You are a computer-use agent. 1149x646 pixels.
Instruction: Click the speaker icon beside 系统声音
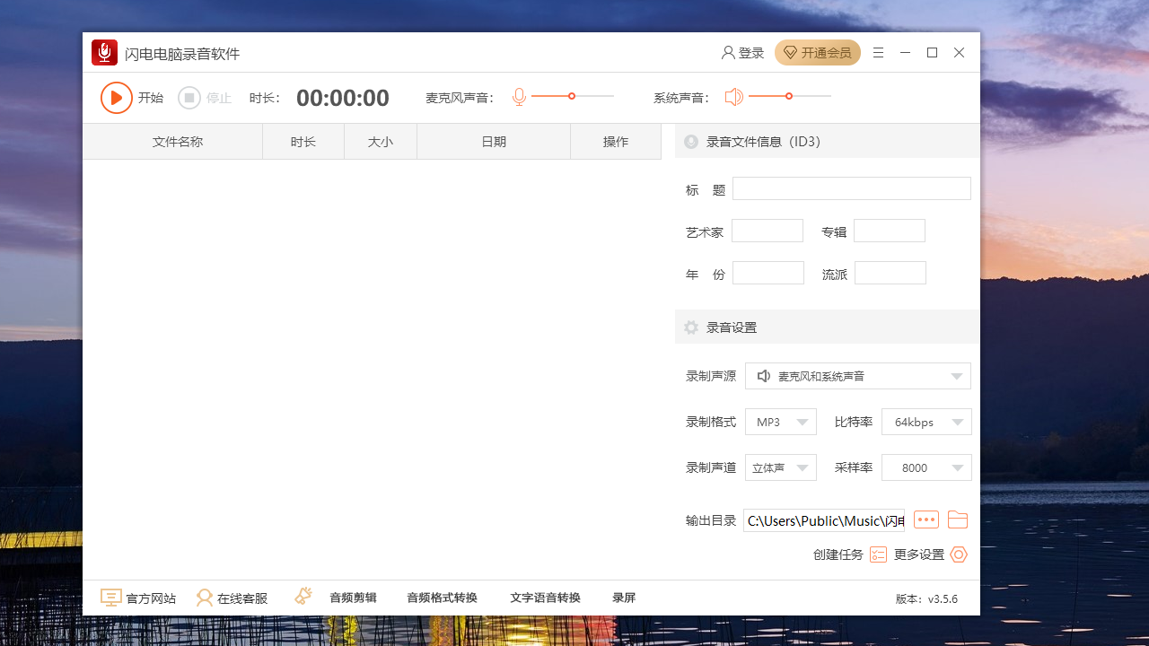point(733,96)
